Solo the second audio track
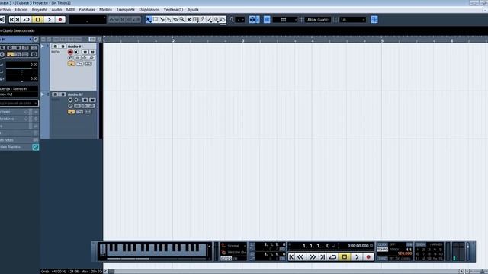This screenshot has height=274, width=488. (63, 94)
